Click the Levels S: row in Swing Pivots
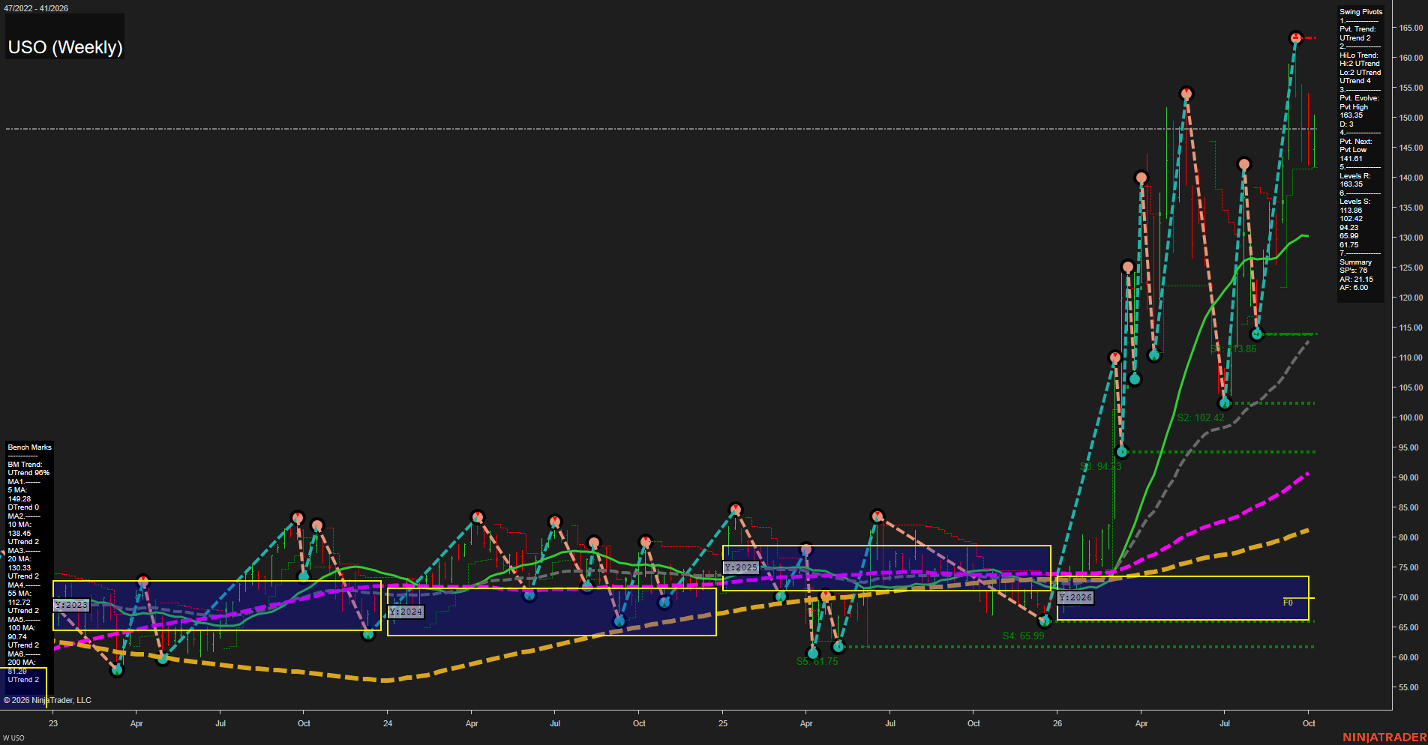This screenshot has height=745, width=1428. coord(1355,202)
